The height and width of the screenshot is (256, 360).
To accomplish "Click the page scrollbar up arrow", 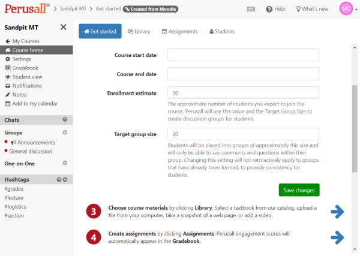I will coord(355,47).
